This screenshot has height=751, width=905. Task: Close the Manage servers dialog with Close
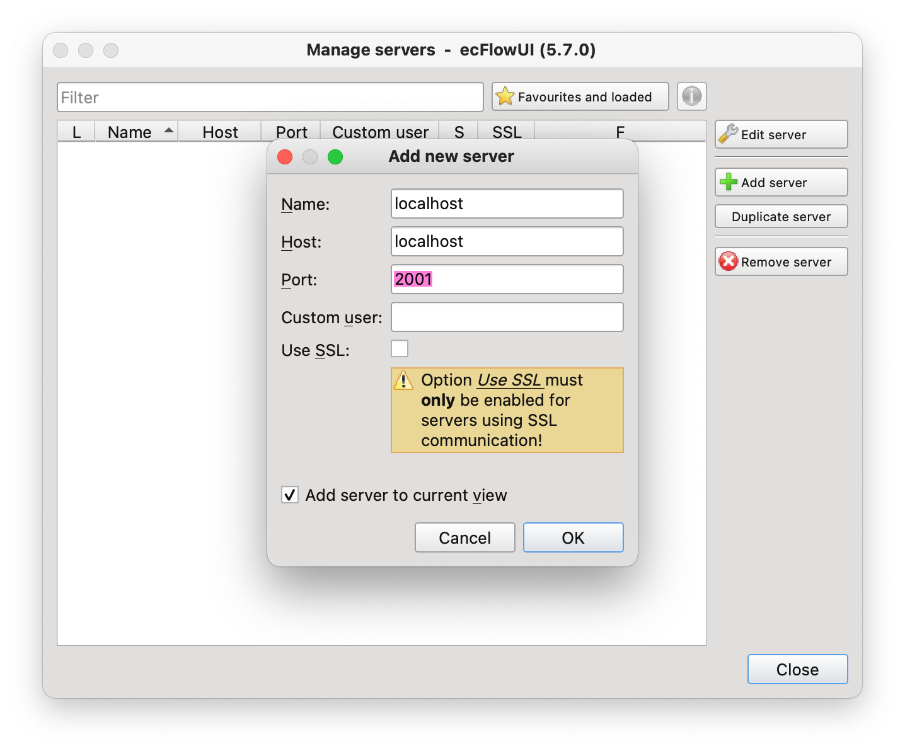pos(797,669)
